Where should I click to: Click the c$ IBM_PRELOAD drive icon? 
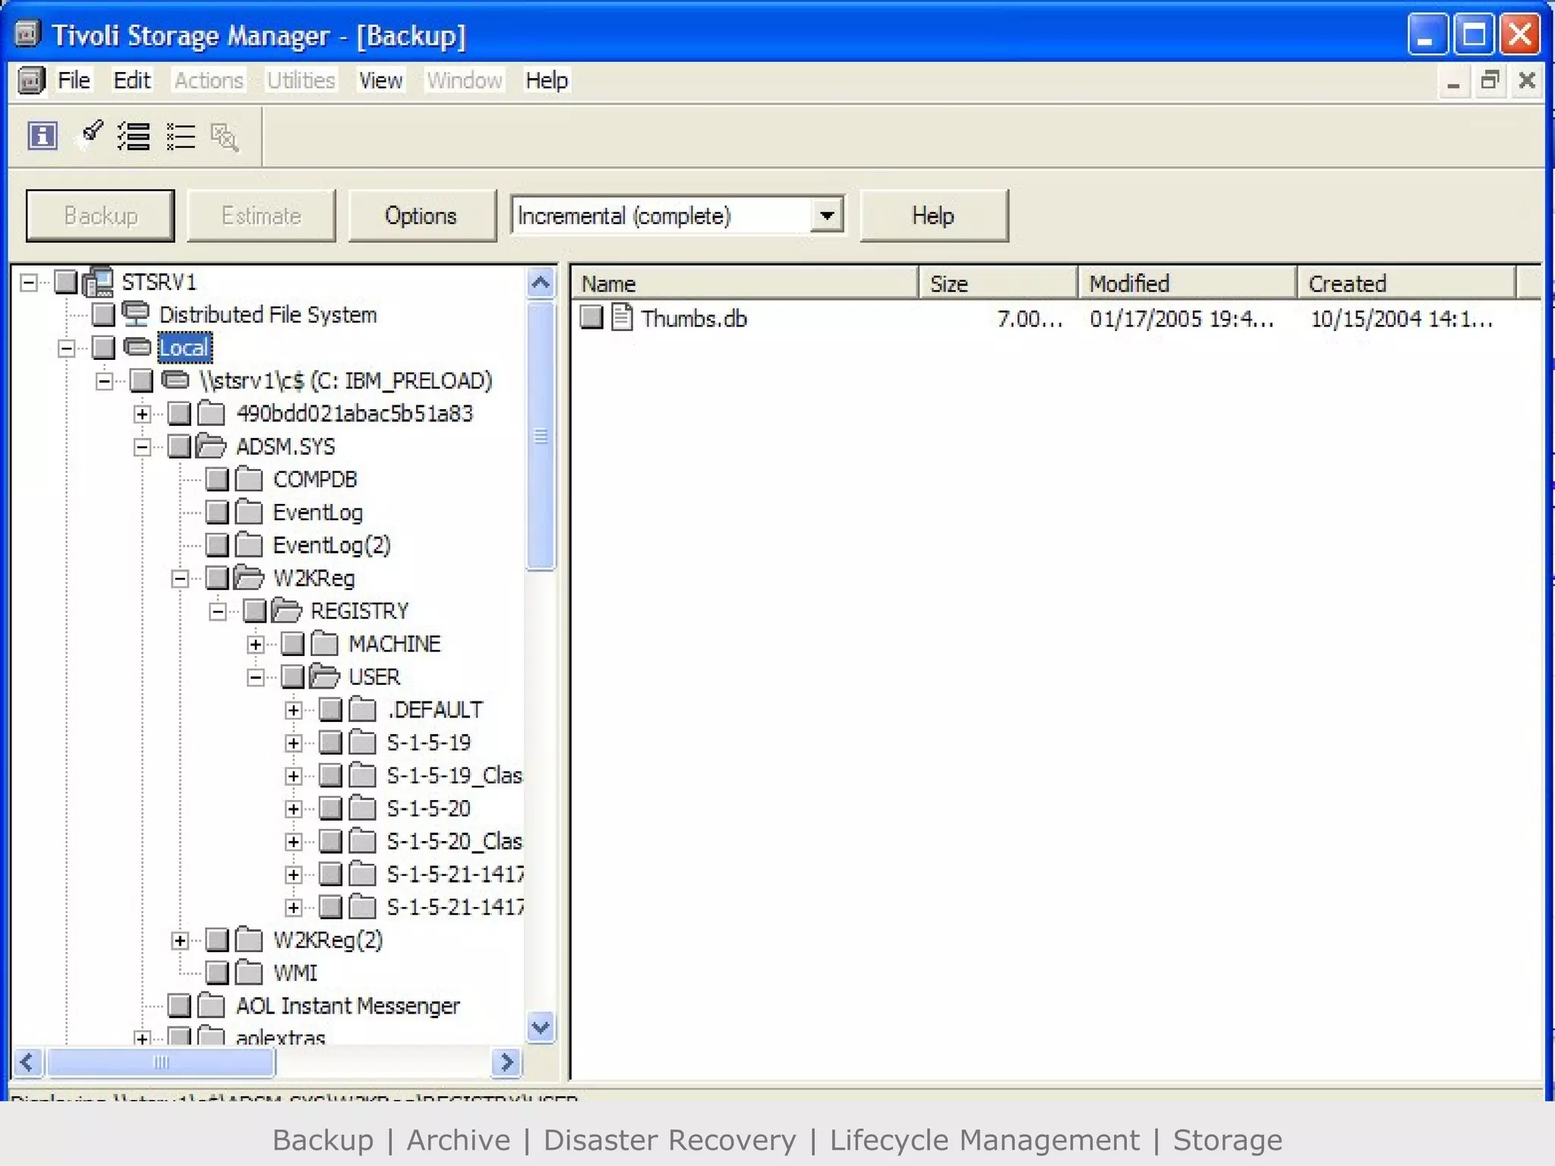click(175, 380)
